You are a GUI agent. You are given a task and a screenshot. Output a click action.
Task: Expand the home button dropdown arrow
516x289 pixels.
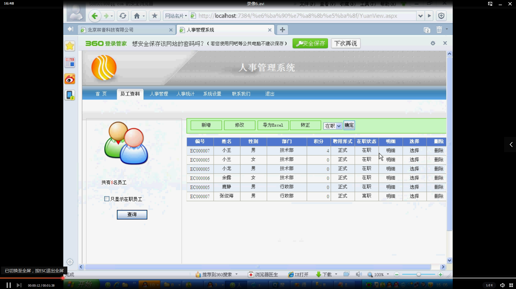(x=144, y=16)
